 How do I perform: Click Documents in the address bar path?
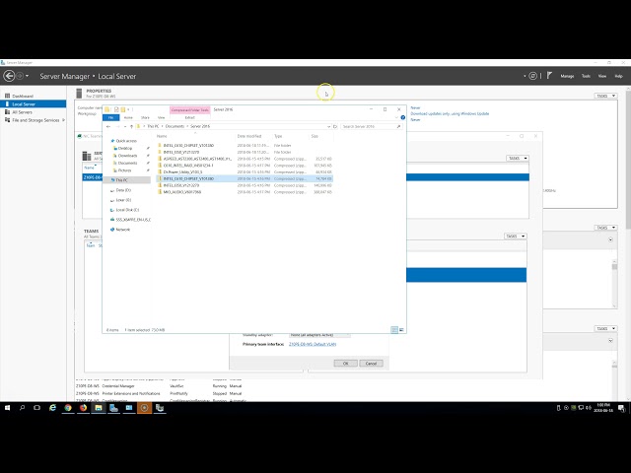[x=175, y=126]
